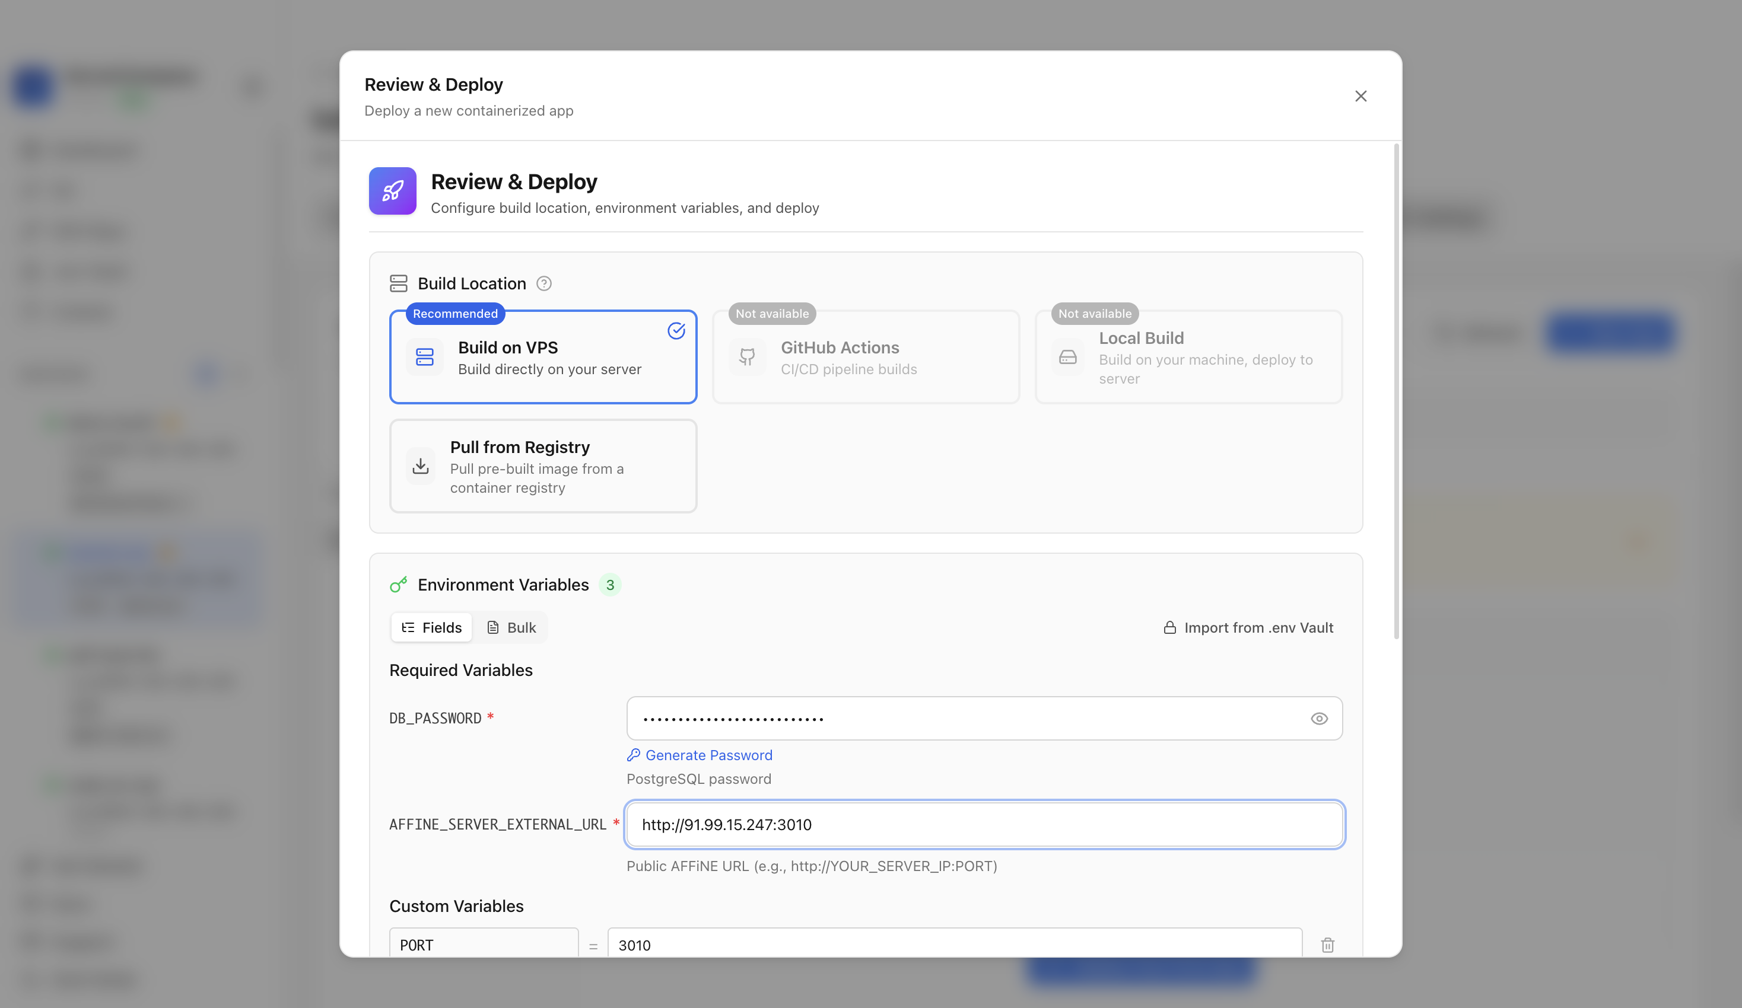Select the Build on VPS option
This screenshot has width=1742, height=1008.
543,356
